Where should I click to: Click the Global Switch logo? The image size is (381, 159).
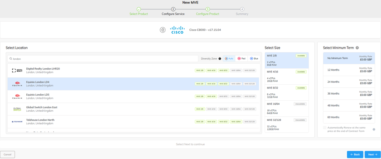[x=17, y=109]
